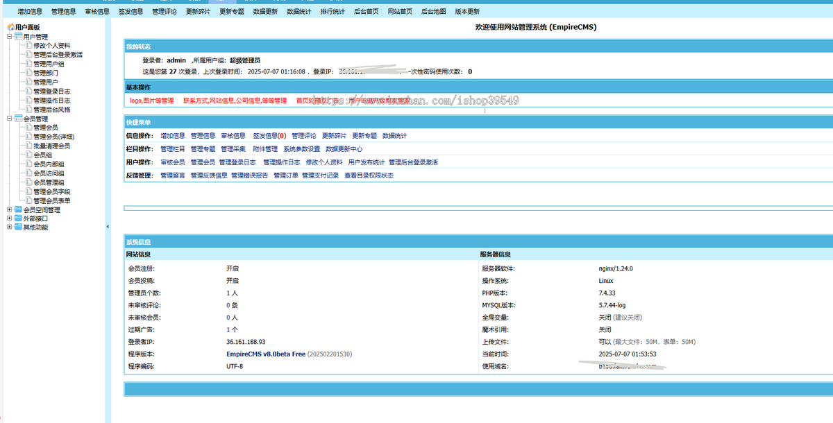Click the login IP value 36.161.188.93

point(246,342)
